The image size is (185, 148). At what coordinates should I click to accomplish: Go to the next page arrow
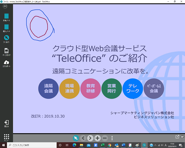click(90, 138)
